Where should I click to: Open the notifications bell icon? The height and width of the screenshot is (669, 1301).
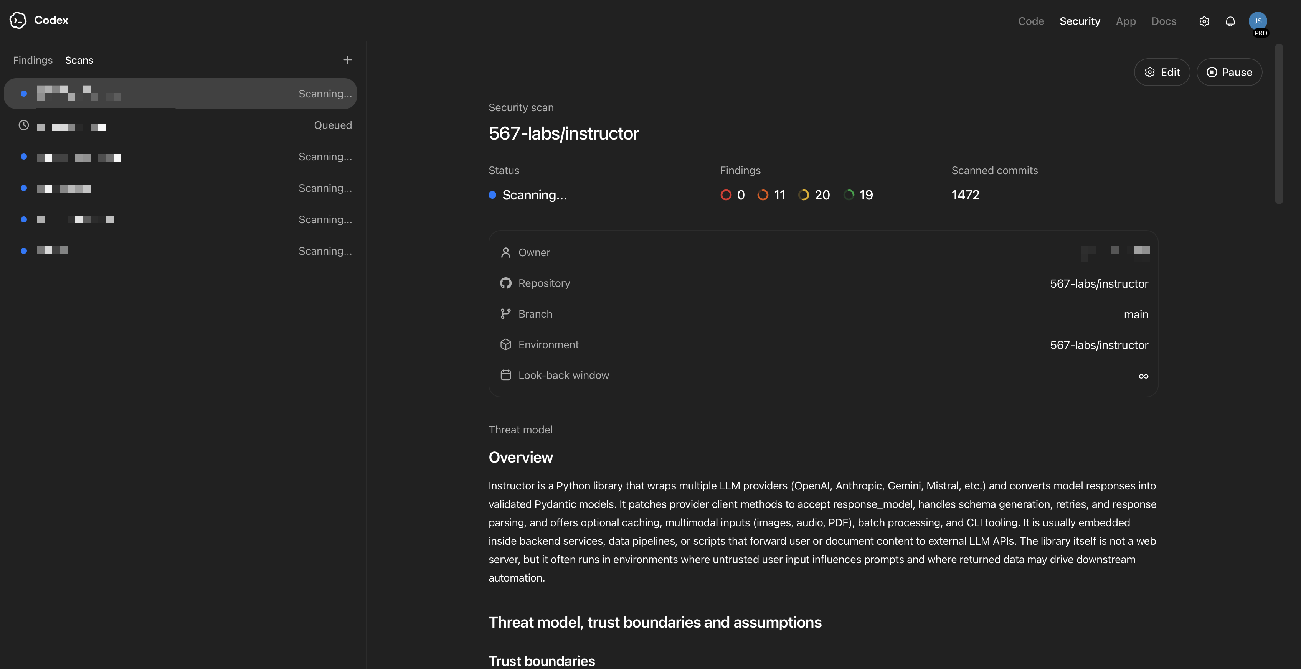[1230, 21]
